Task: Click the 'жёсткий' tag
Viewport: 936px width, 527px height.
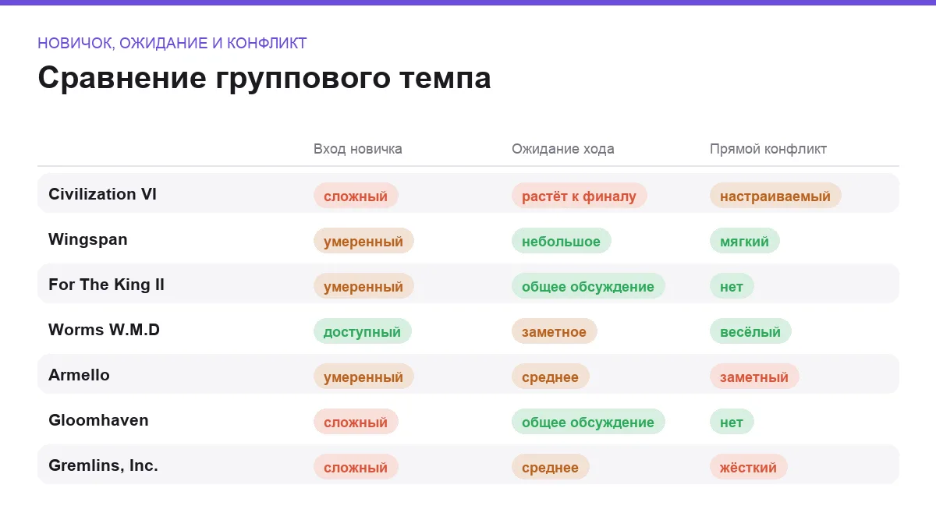Action: coord(749,467)
